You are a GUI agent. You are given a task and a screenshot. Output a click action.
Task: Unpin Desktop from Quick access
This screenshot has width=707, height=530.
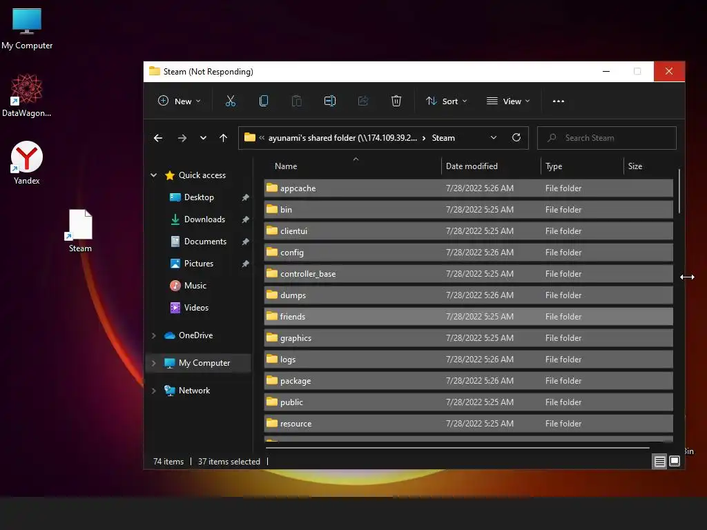tap(245, 197)
